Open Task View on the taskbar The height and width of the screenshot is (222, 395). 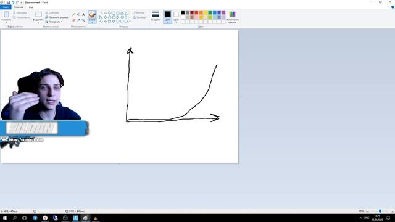(x=25, y=218)
